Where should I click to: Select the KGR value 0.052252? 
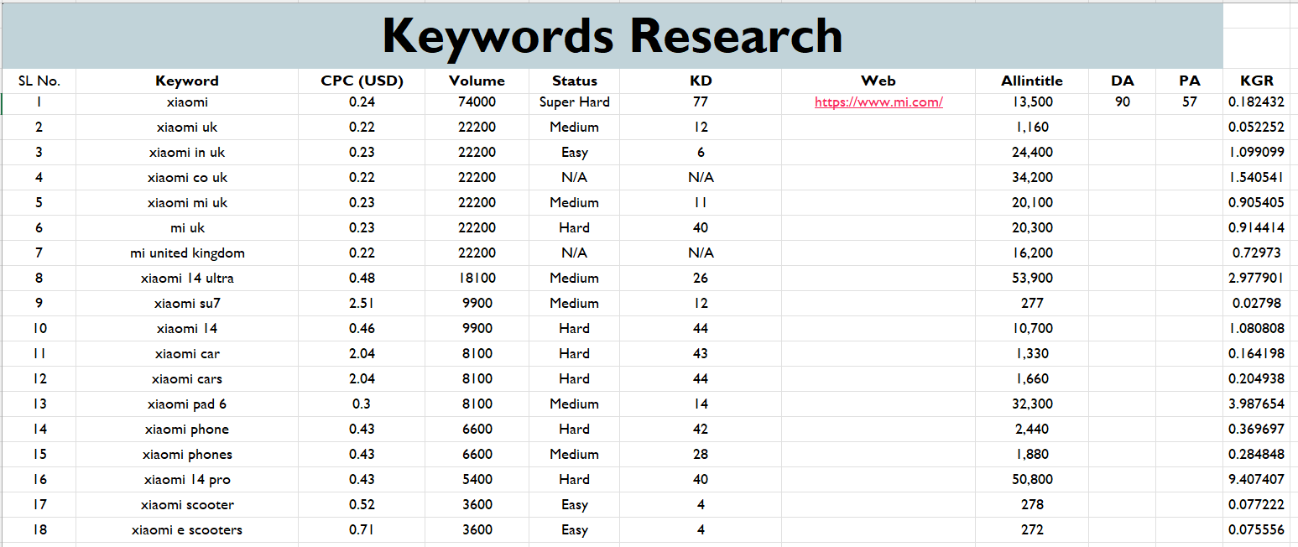point(1257,128)
